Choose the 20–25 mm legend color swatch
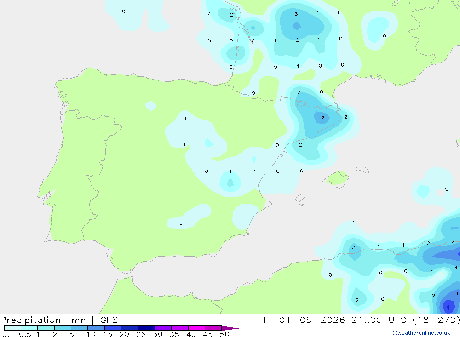This screenshot has height=337, width=460. coord(129,328)
